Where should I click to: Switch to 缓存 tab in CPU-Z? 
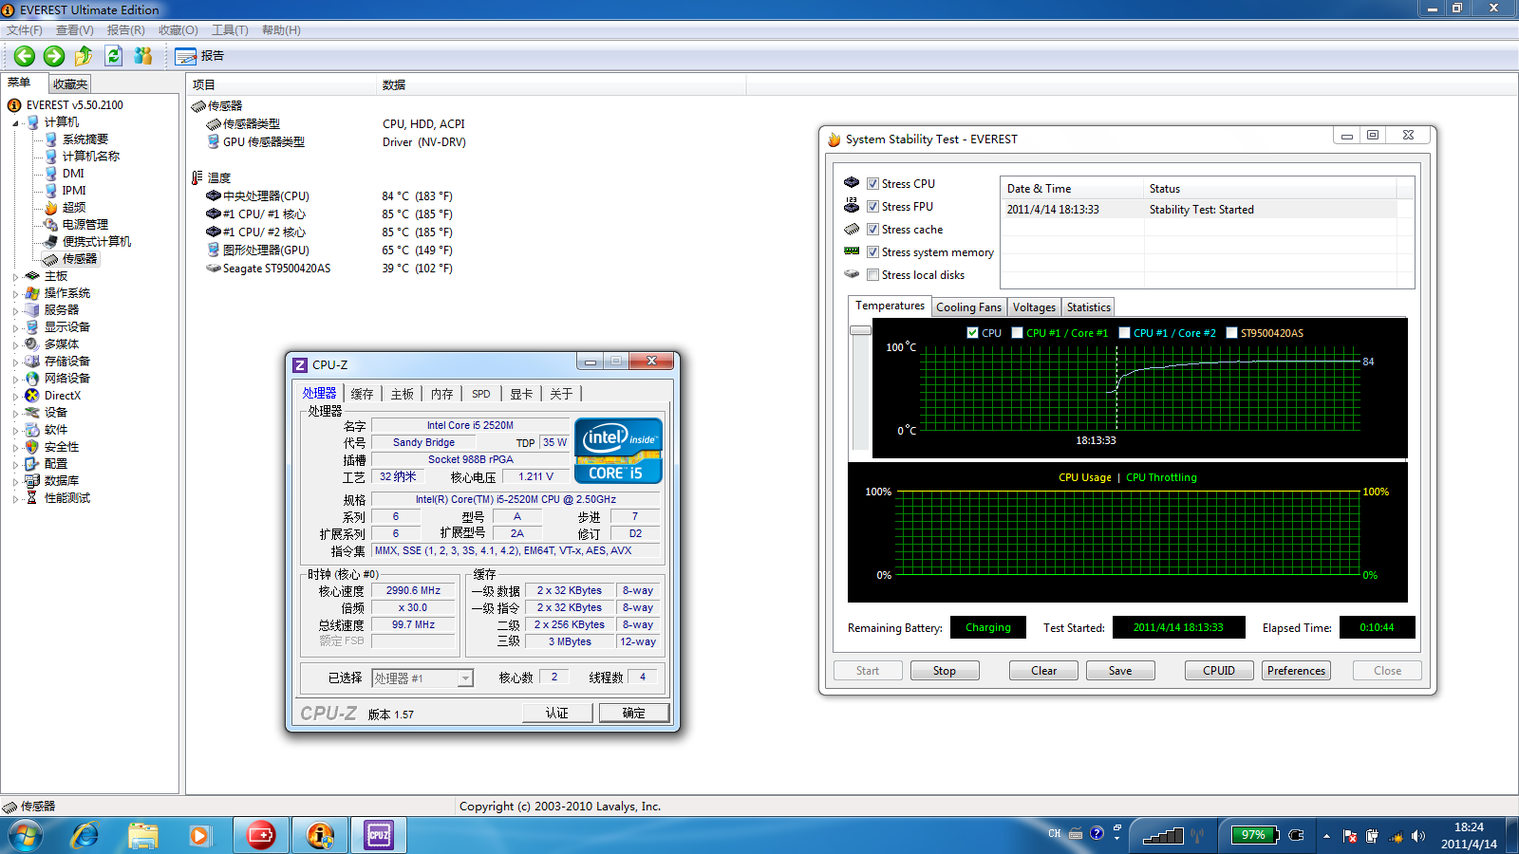click(x=362, y=394)
